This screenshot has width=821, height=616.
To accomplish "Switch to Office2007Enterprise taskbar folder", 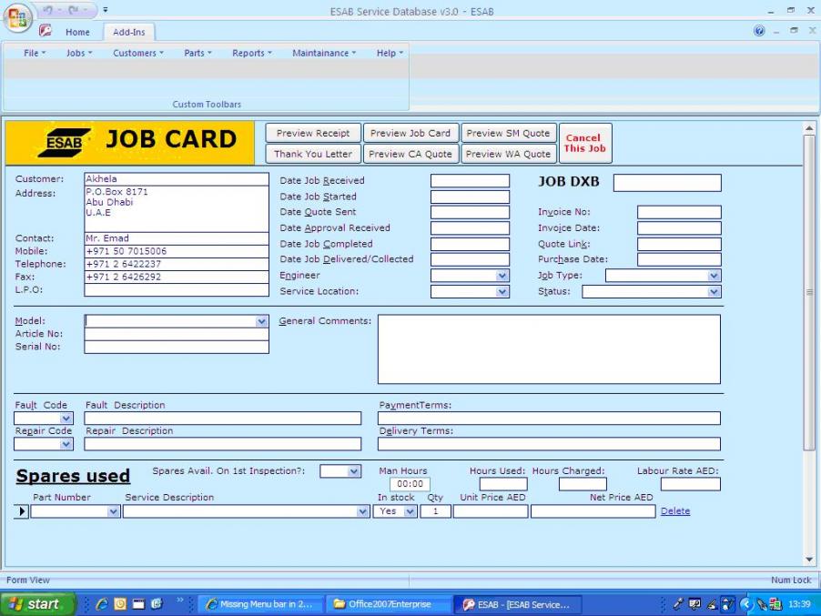I will point(389,604).
